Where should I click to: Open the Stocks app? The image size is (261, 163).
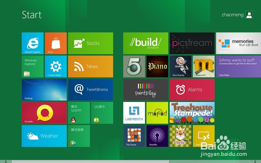click(90, 43)
